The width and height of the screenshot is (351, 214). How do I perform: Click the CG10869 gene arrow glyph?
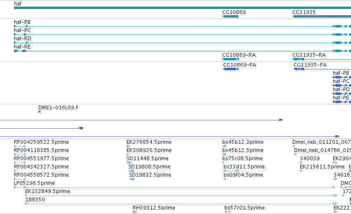pos(230,16)
